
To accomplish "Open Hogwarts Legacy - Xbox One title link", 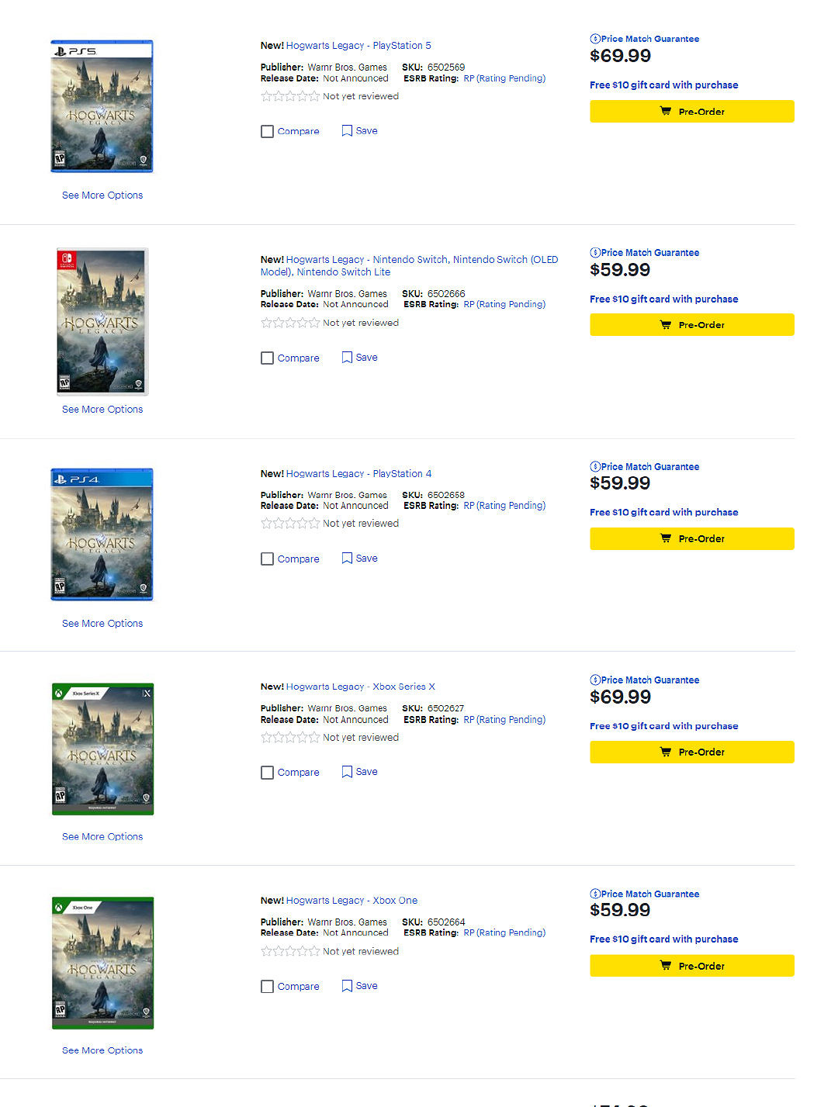I will (x=351, y=901).
